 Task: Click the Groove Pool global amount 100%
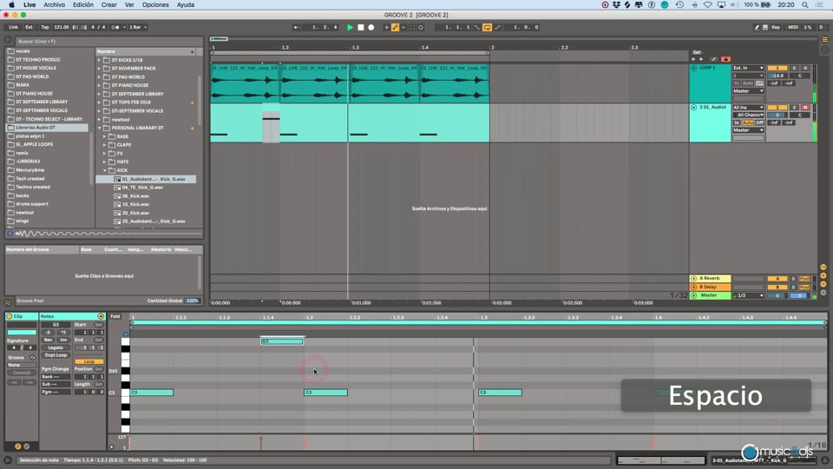pyautogui.click(x=192, y=301)
